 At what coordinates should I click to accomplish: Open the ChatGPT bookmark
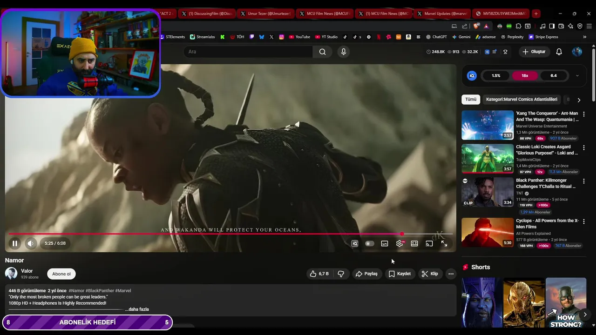coord(436,37)
